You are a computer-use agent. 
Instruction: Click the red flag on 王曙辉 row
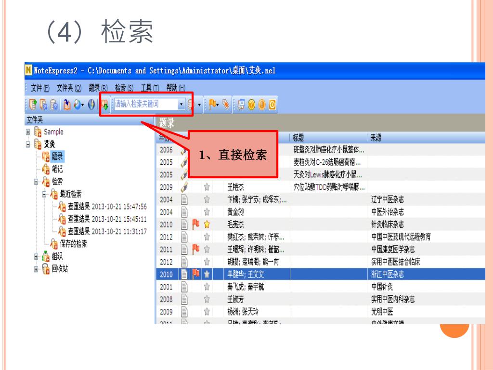pos(195,249)
